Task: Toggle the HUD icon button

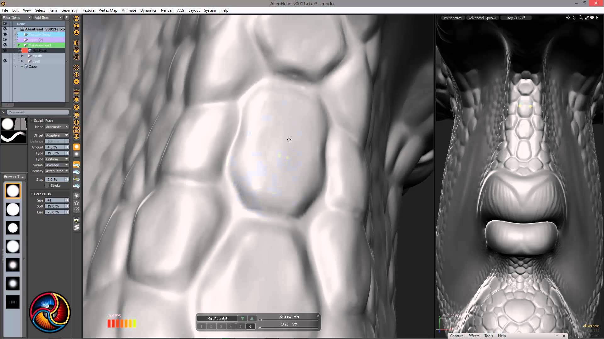Action: click(x=76, y=136)
